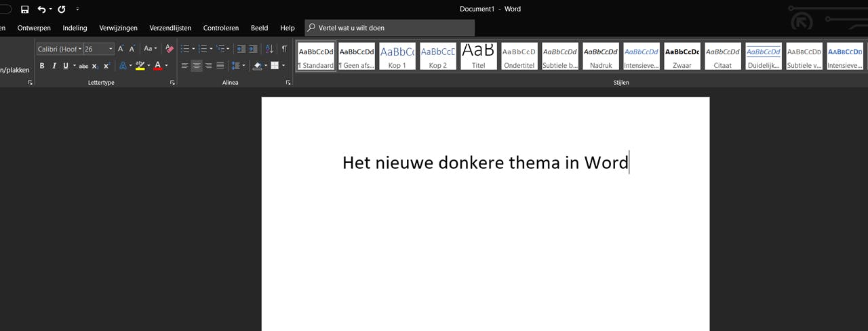Click the Save icon in title bar

coord(25,9)
